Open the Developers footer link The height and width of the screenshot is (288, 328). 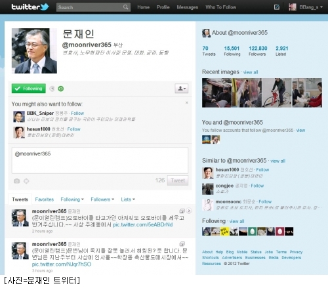(291, 258)
